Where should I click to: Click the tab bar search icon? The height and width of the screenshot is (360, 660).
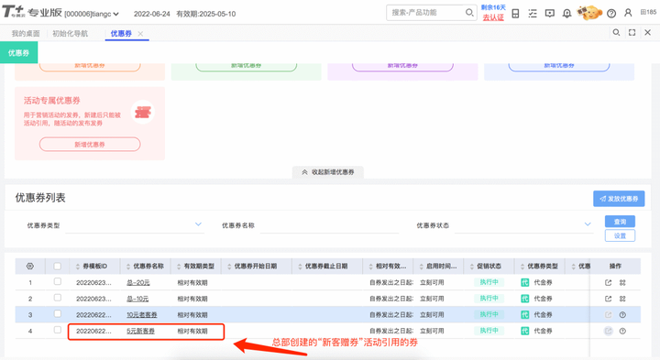(616, 32)
